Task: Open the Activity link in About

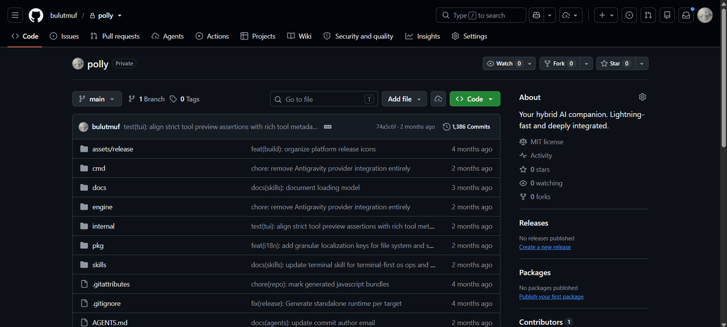Action: pyautogui.click(x=536, y=156)
